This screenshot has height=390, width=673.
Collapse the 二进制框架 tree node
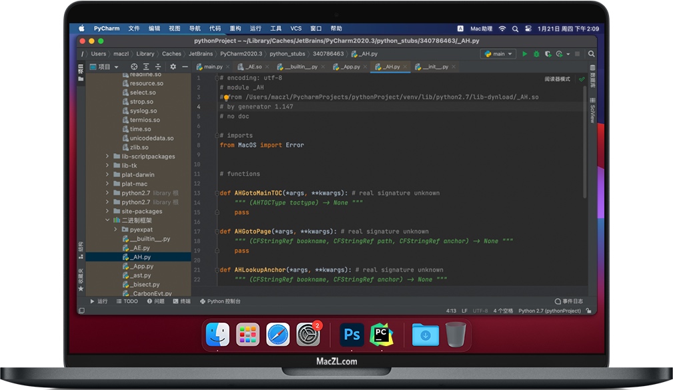pos(107,220)
